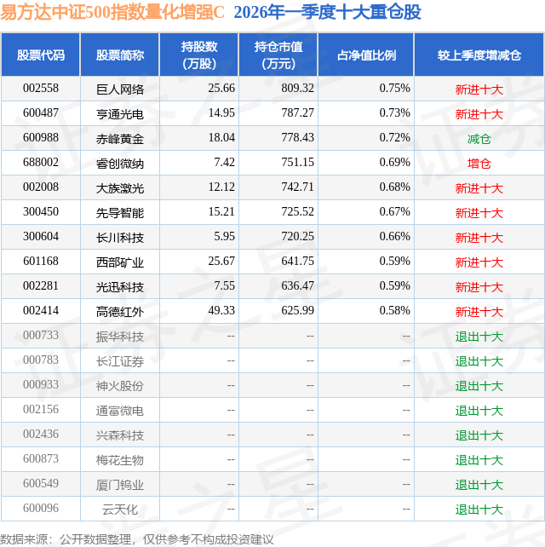The height and width of the screenshot is (547, 545).
Task: Select stock name 赤峰黄金
Action: 120,139
